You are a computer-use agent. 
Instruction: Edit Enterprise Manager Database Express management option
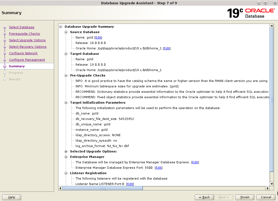tap(195, 162)
